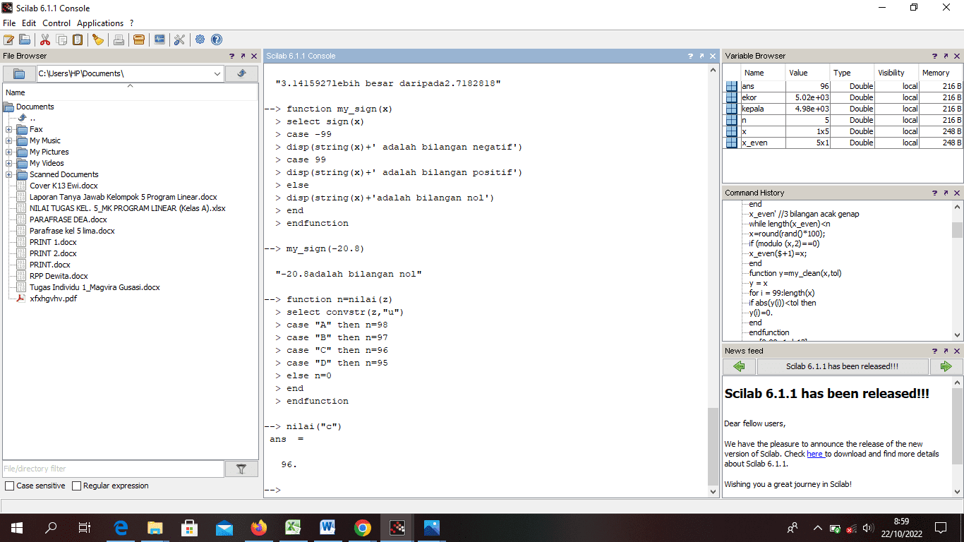Select the ekor variable row

[843, 97]
